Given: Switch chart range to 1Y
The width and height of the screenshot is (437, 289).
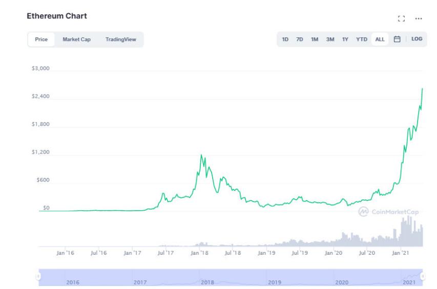Looking at the screenshot, I should pos(345,39).
